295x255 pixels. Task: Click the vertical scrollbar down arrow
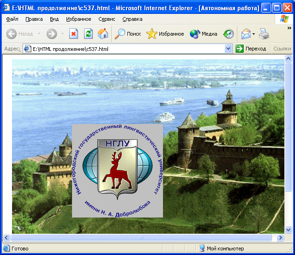click(288, 230)
